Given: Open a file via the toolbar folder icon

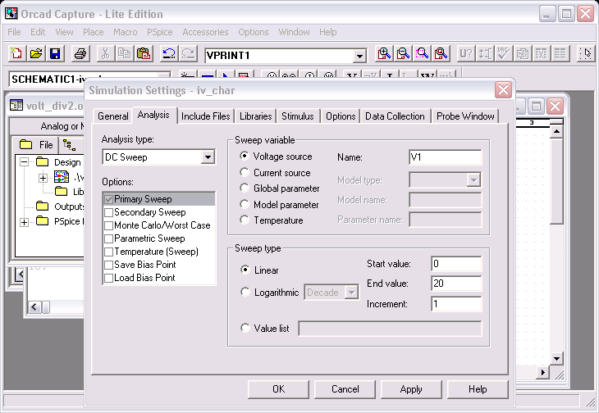Looking at the screenshot, I should [x=36, y=54].
